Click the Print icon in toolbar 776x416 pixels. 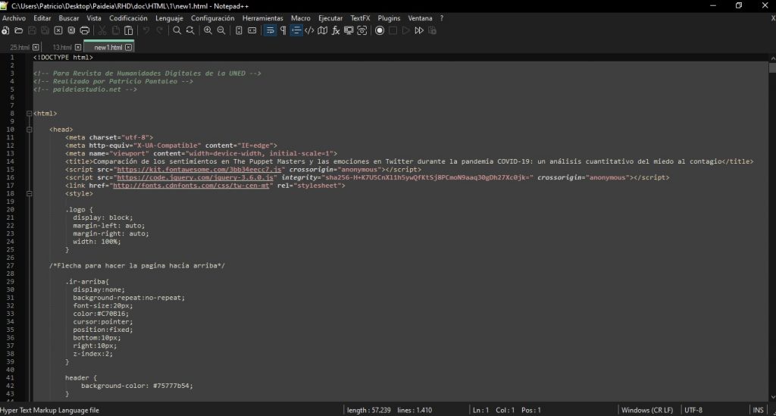[x=85, y=30]
